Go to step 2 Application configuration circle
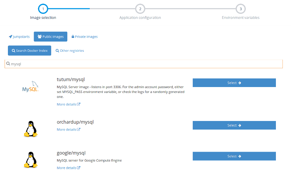This screenshot has height=179, width=297. point(140,9)
